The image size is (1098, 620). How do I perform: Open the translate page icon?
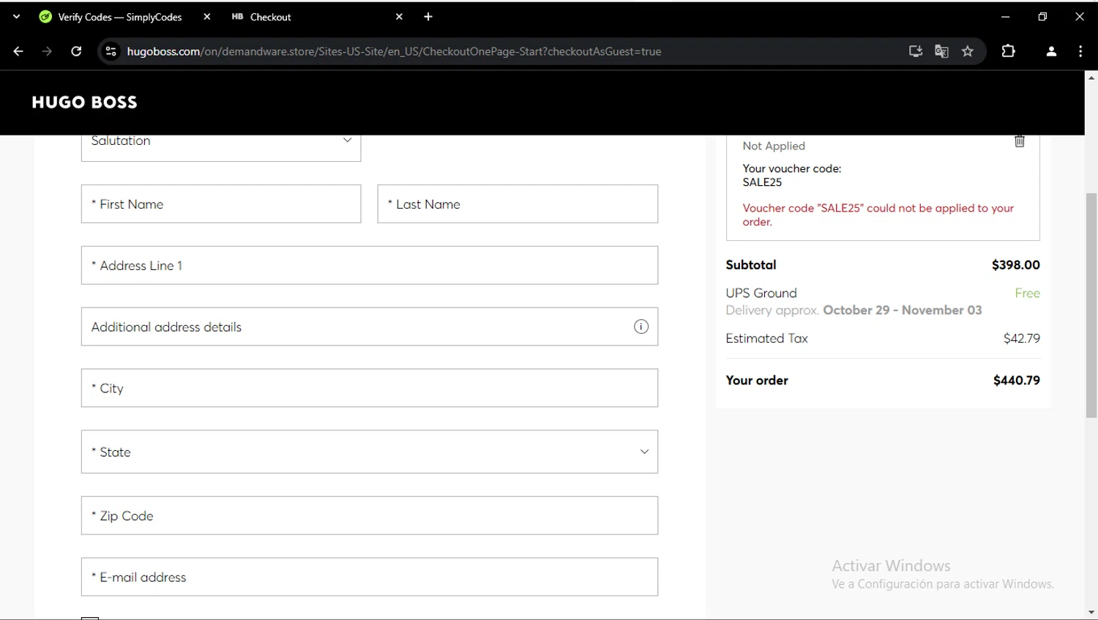(x=941, y=51)
